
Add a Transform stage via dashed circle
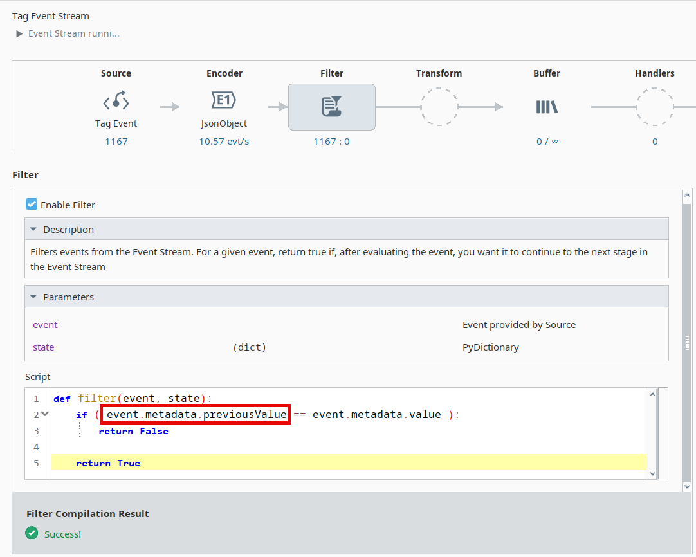pos(439,107)
